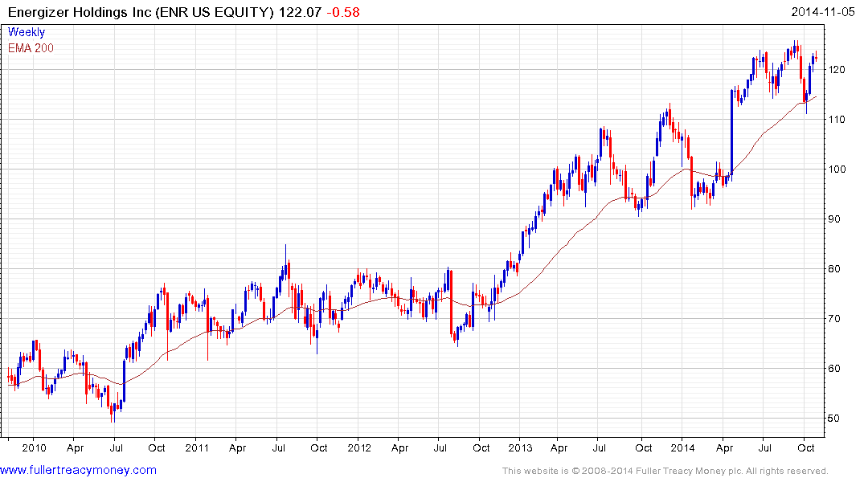Click the 2010 time axis label
Image resolution: width=864 pixels, height=482 pixels.
[34, 447]
